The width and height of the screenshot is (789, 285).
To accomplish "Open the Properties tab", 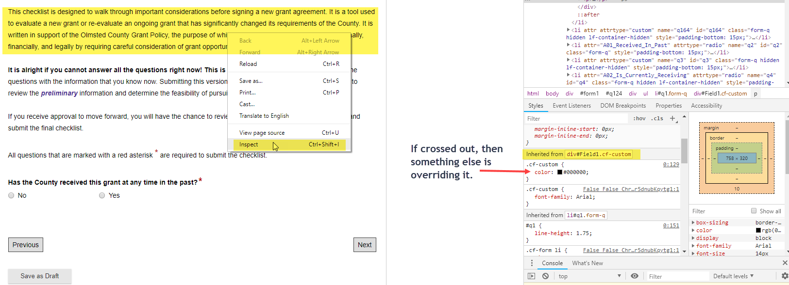I will click(x=669, y=106).
